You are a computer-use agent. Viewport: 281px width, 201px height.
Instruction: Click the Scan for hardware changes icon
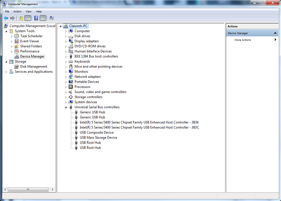(x=51, y=18)
